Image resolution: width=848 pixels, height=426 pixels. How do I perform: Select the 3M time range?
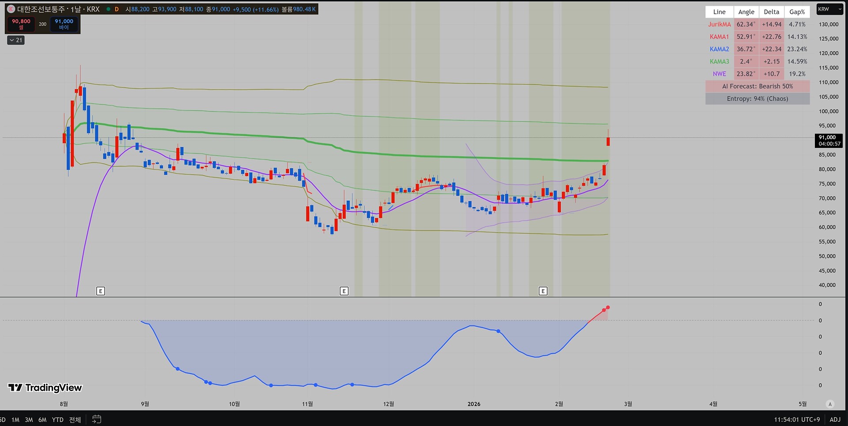[x=29, y=419]
